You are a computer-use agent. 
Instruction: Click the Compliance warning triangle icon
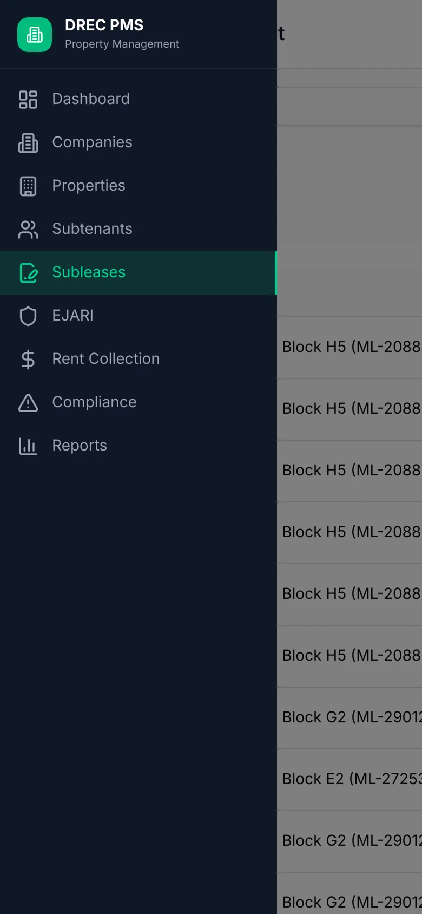point(28,403)
